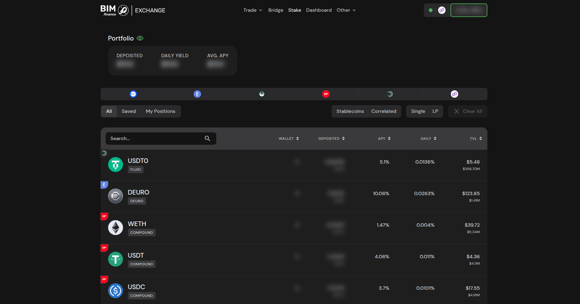The height and width of the screenshot is (304, 580).
Task: Expand the Trade dropdown menu
Action: (253, 10)
